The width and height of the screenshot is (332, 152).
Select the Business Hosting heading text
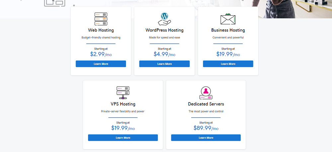228,30
